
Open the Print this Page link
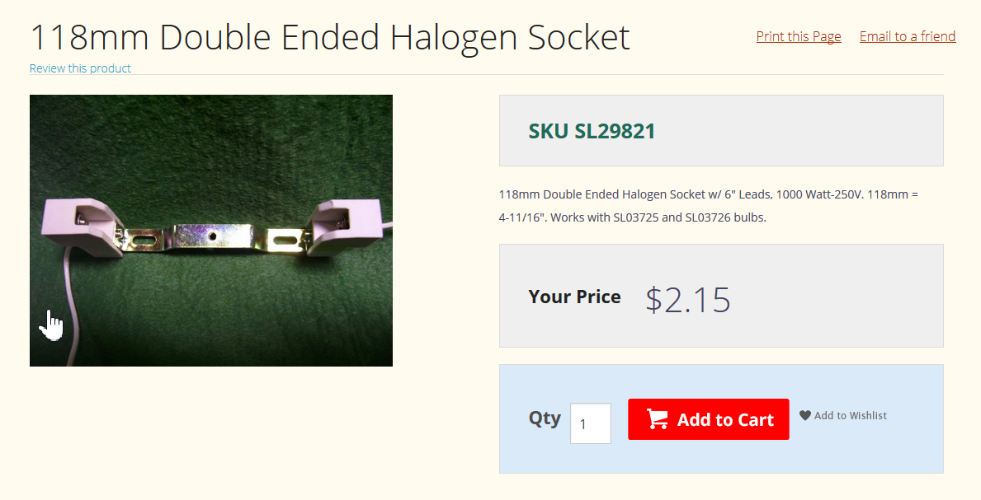pos(799,36)
